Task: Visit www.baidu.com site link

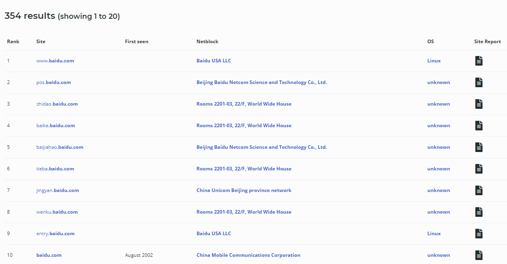Action: coord(55,61)
